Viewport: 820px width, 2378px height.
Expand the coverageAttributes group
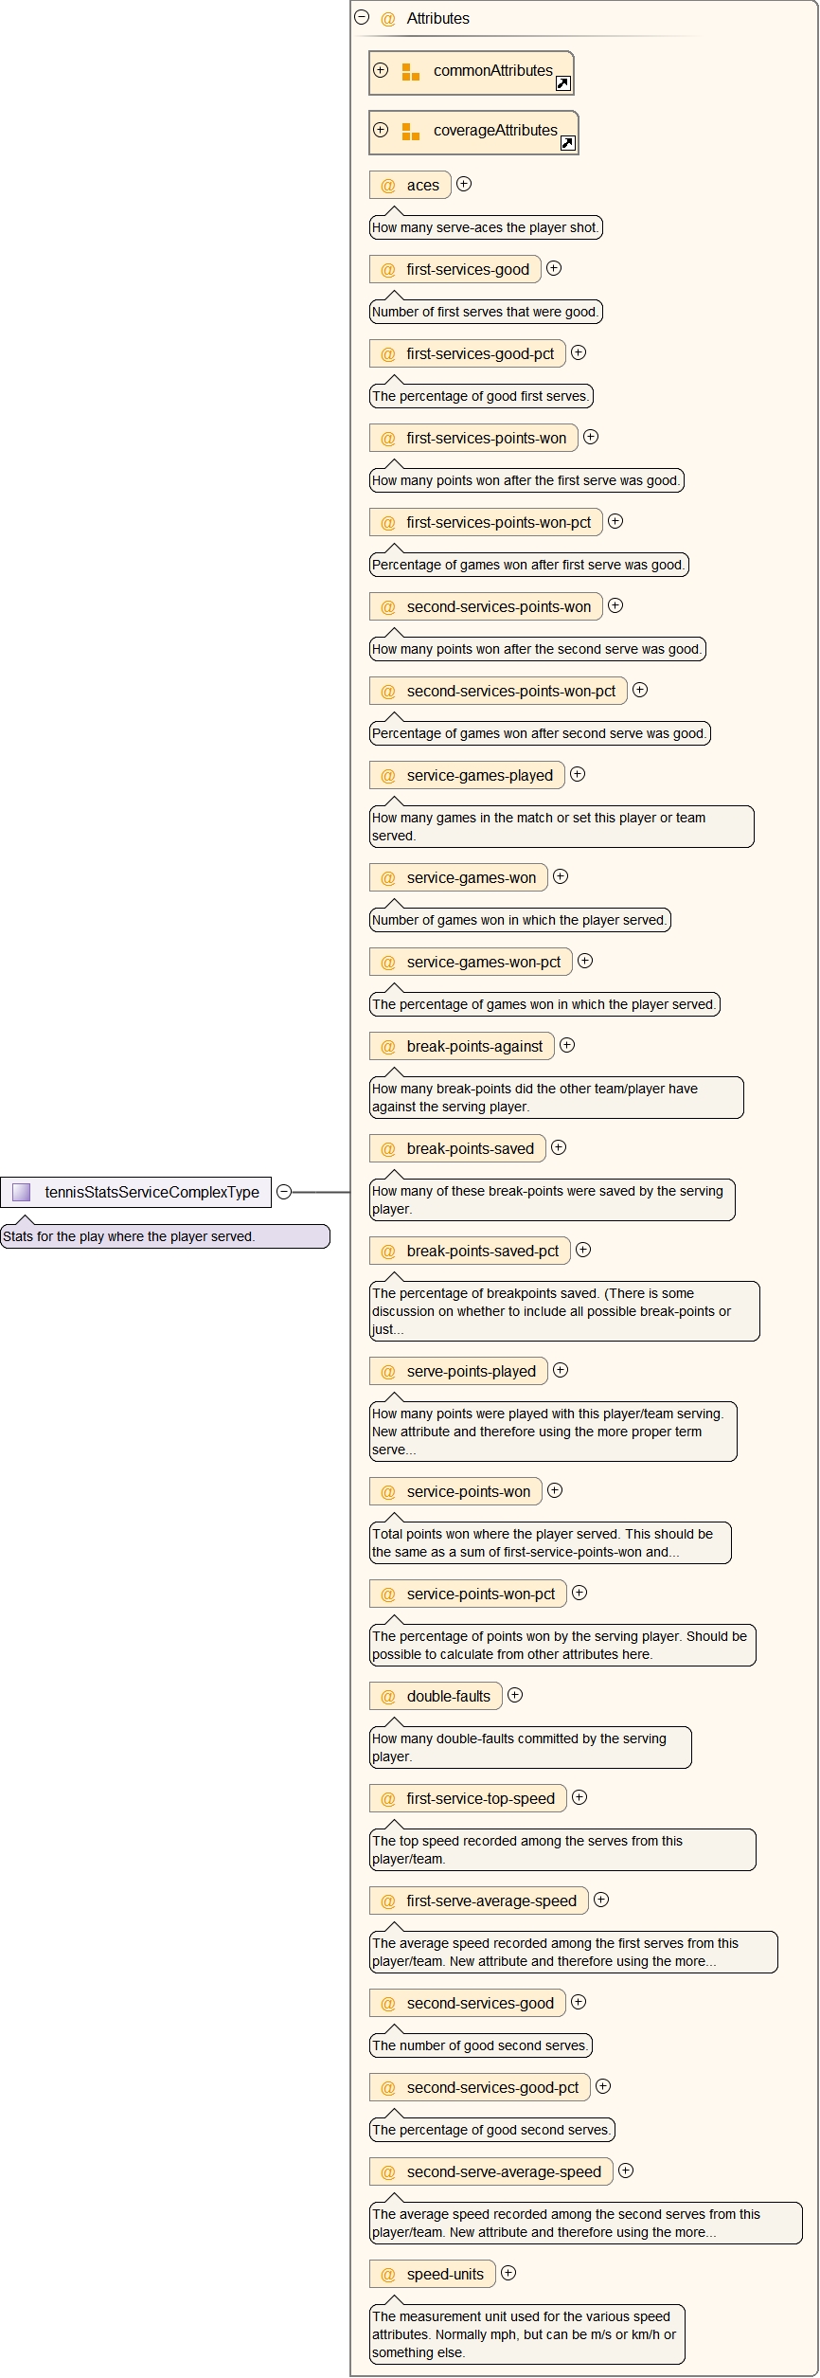pyautogui.click(x=381, y=130)
